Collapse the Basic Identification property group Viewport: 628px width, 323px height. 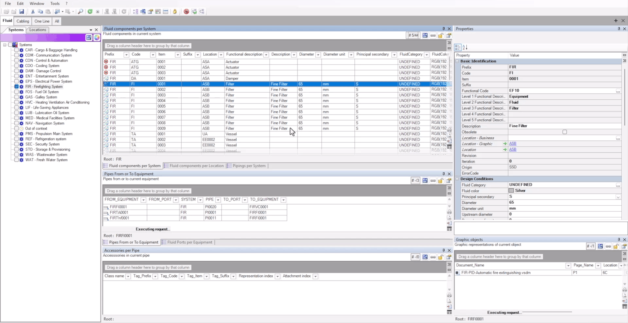(457, 61)
